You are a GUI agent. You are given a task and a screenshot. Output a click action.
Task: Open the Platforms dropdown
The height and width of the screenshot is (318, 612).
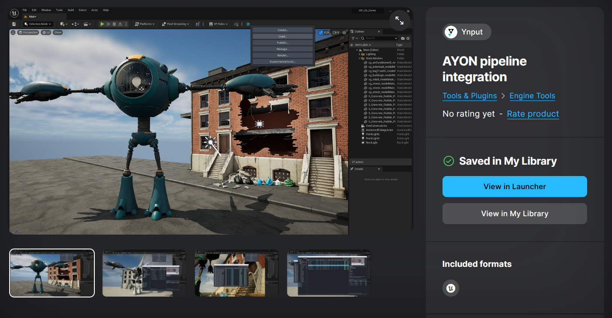point(145,24)
